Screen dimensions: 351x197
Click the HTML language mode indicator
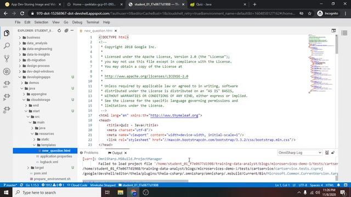coord(330,185)
